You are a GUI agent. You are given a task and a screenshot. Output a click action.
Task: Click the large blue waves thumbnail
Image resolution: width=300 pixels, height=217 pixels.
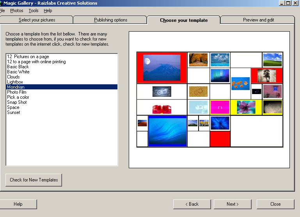[x=167, y=131]
